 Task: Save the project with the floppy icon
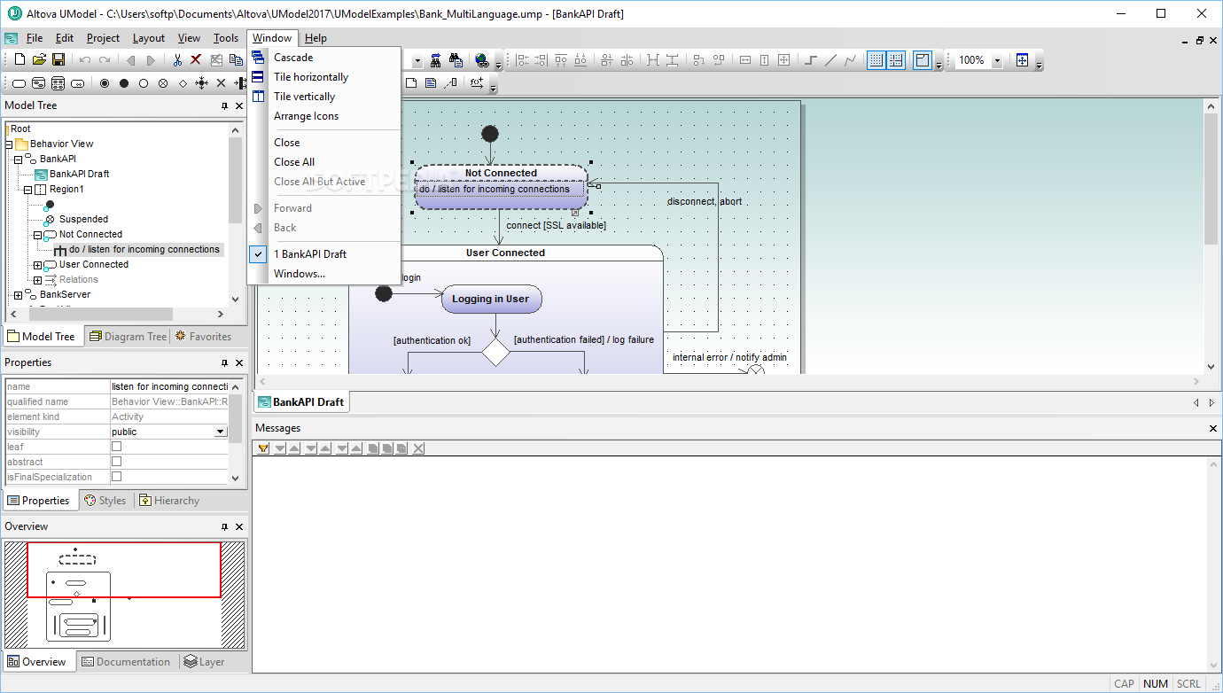[x=58, y=60]
